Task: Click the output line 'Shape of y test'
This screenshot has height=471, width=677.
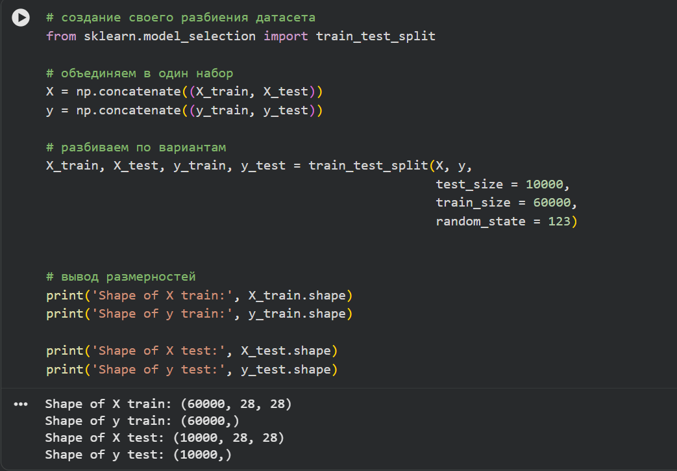Action: 138,455
